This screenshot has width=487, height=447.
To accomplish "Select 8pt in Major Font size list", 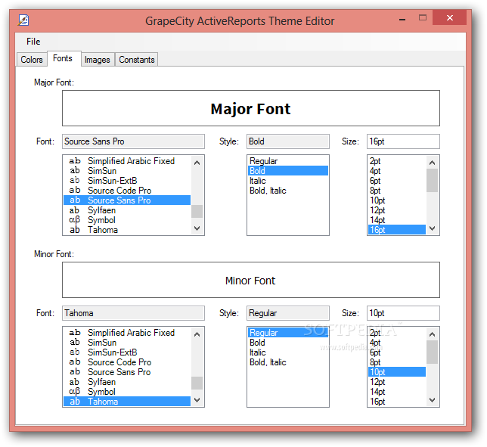I will 397,191.
